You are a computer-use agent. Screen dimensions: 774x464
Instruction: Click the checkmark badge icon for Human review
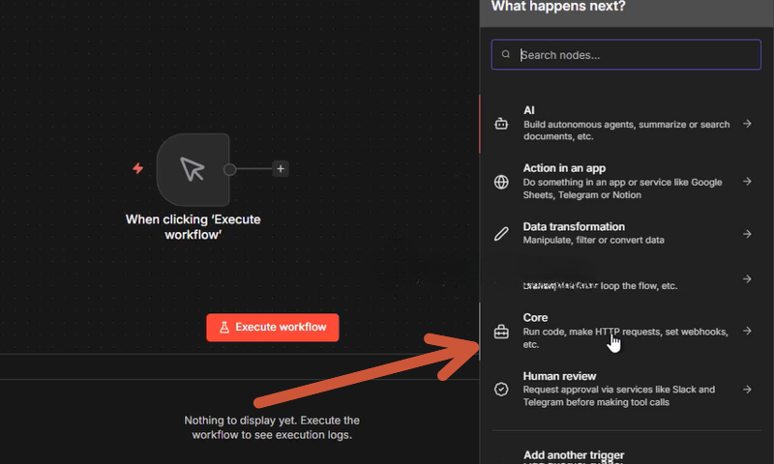[501, 390]
